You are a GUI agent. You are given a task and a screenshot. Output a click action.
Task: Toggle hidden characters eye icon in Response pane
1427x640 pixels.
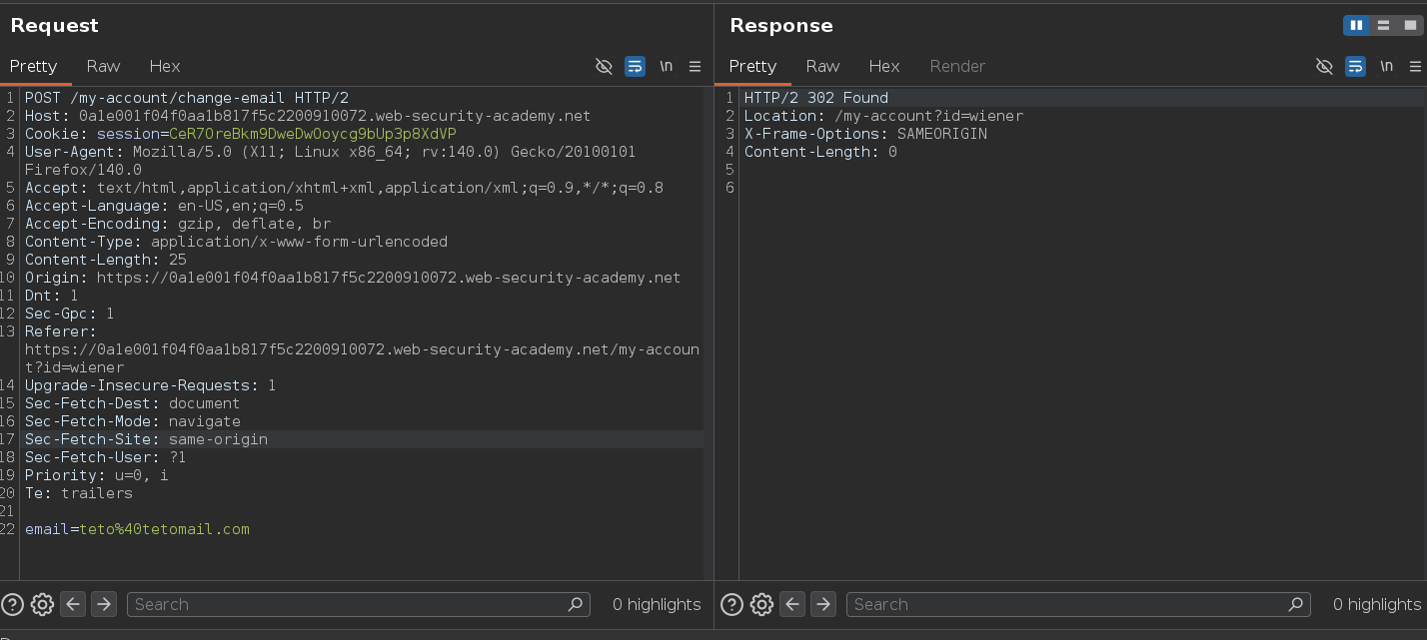click(x=1324, y=67)
